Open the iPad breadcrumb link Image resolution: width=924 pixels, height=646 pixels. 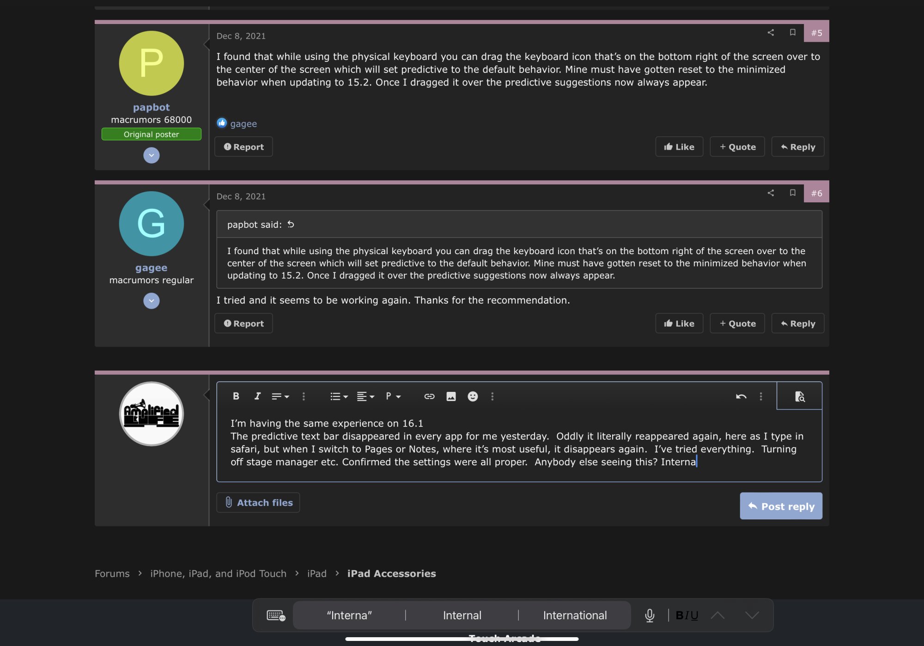tap(316, 573)
